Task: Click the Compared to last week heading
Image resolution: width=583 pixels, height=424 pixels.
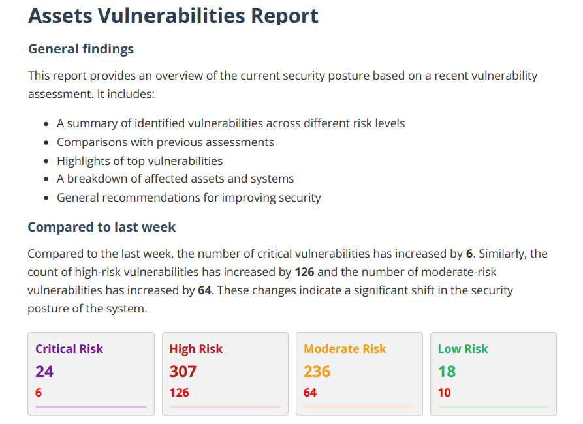Action: 101,227
